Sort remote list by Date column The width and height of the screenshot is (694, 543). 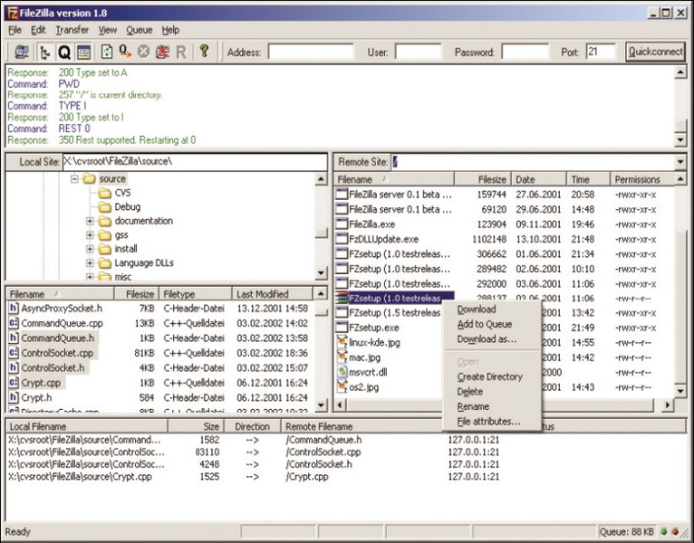[539, 179]
